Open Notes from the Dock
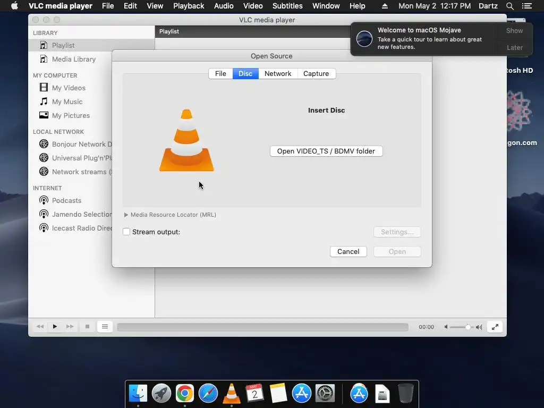 [x=278, y=394]
